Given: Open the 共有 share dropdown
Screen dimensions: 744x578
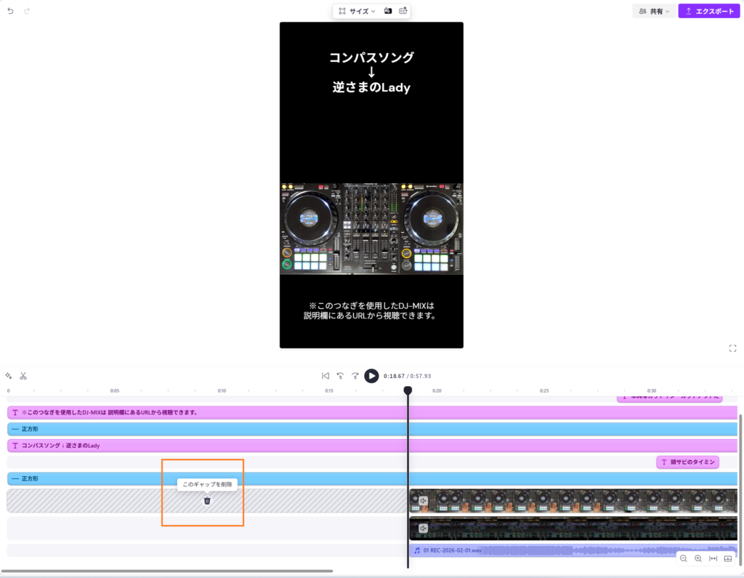Looking at the screenshot, I should pyautogui.click(x=654, y=12).
